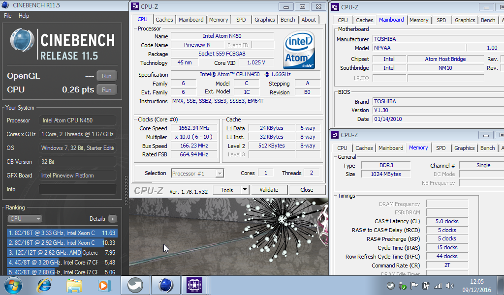Click the volume speaker tray icon
504x295 pixels.
(450, 285)
